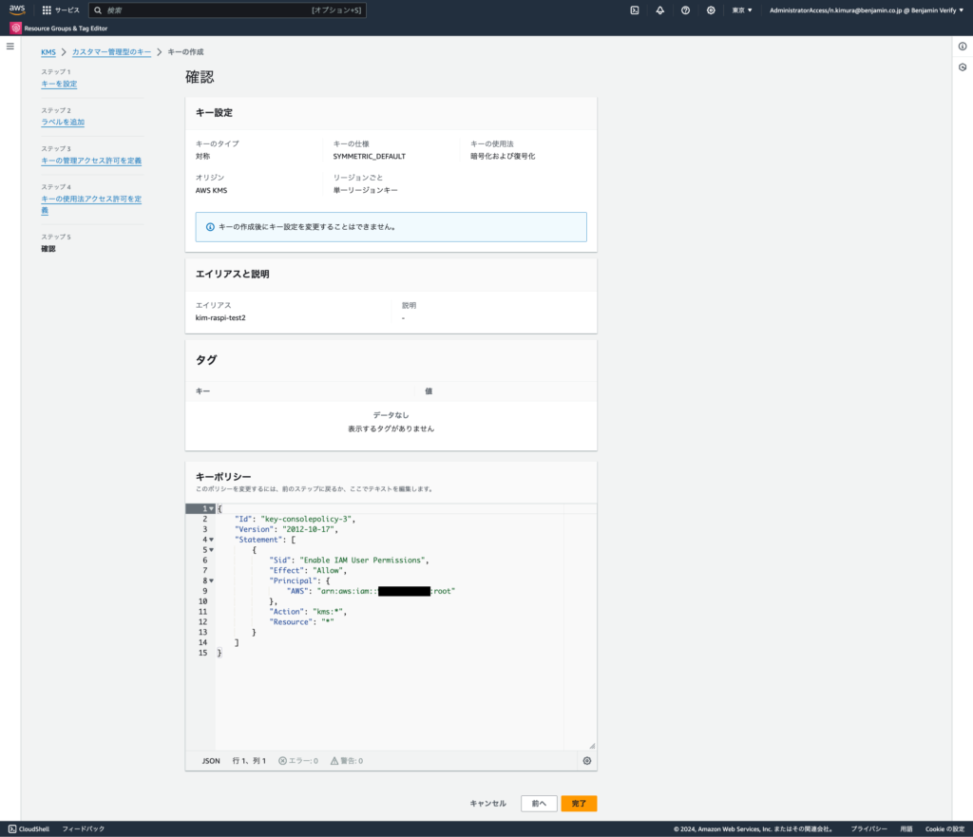The width and height of the screenshot is (973, 837).
Task: Click the policy Id line text
Action: tap(296, 519)
